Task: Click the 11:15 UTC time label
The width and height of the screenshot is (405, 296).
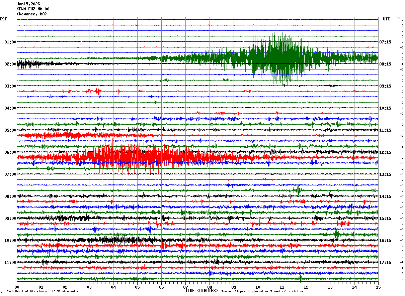Action: pyautogui.click(x=385, y=130)
